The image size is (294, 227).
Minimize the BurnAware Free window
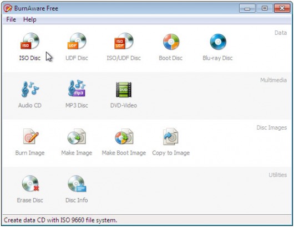[247, 8]
